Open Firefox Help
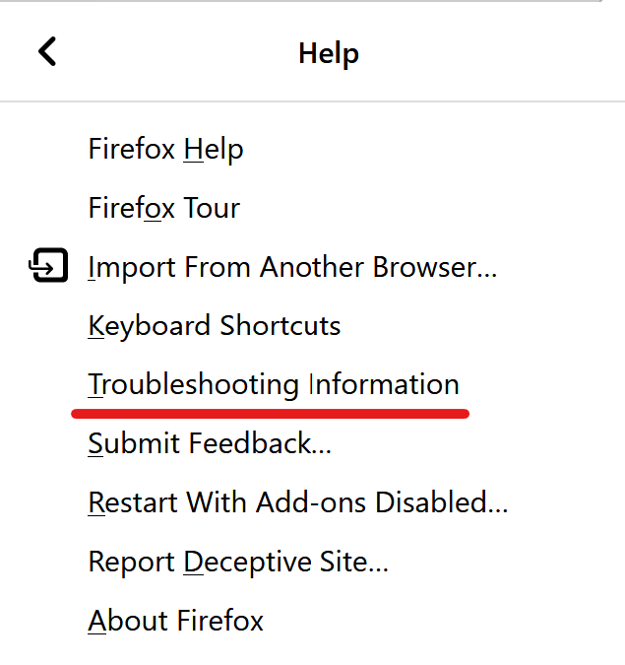Image resolution: width=625 pixels, height=665 pixels. tap(165, 150)
